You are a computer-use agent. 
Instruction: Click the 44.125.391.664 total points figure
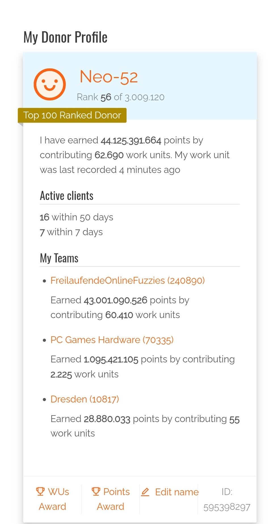tap(131, 140)
